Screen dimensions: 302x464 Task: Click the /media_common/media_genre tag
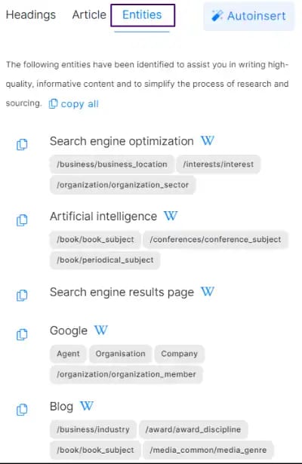pyautogui.click(x=208, y=450)
